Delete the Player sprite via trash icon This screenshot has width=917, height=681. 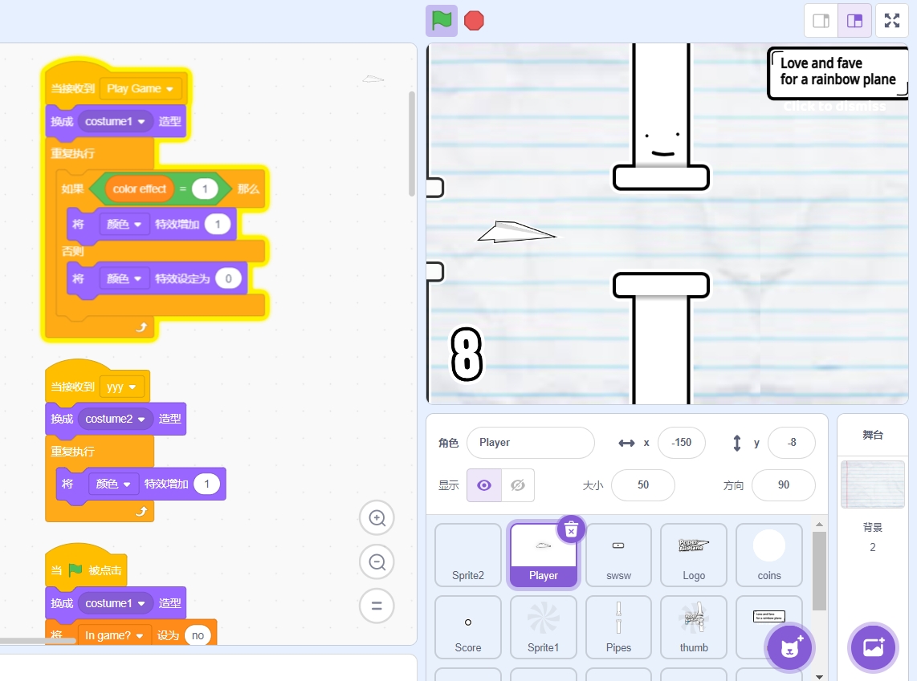coord(571,529)
